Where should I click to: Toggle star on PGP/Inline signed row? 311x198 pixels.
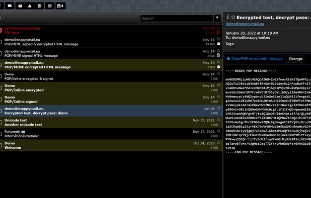click(x=218, y=96)
